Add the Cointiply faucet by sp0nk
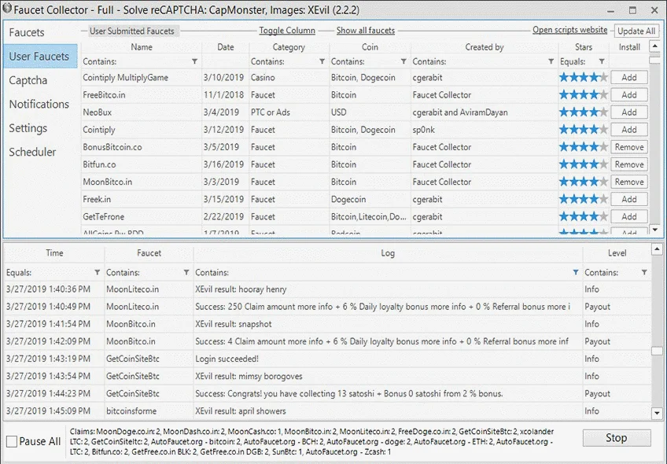 coord(629,130)
